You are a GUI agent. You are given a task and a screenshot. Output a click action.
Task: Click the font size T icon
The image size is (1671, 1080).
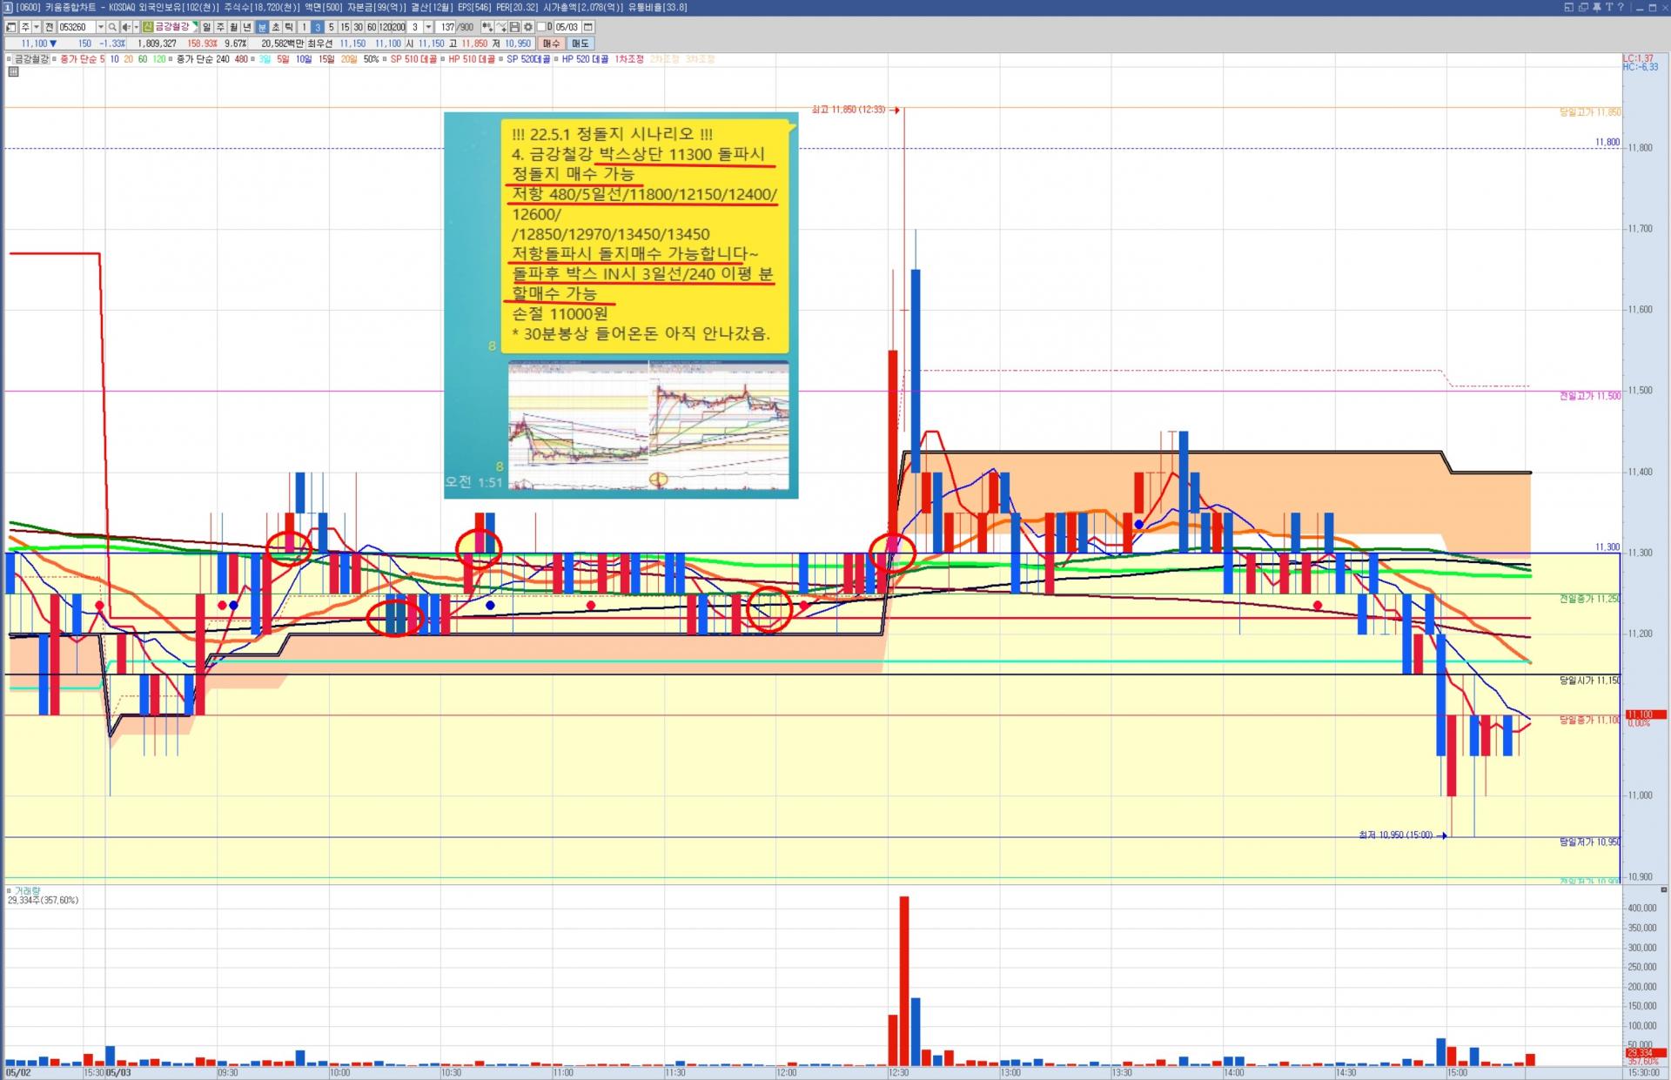(1609, 7)
